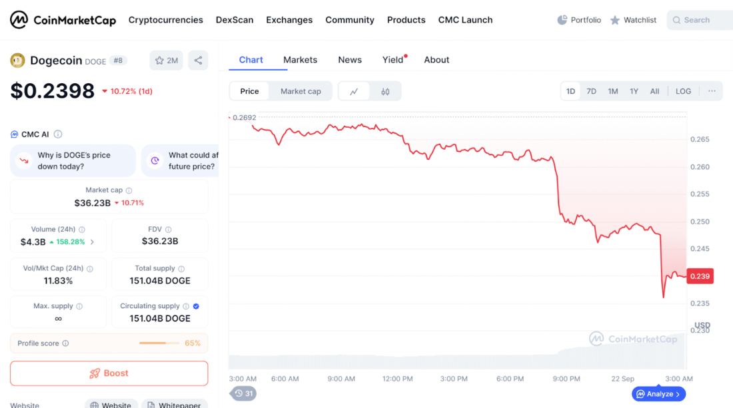Switch to the News tab
Screen dimensions: 733x408
coord(350,60)
